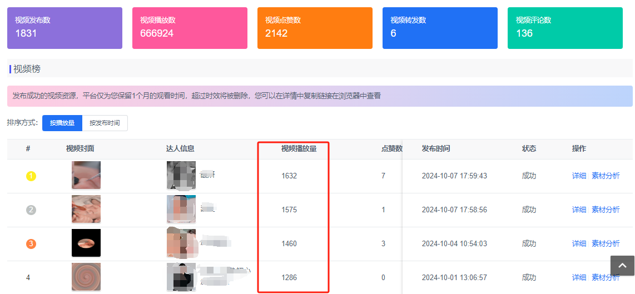Viewport: 635px width, 294px height.
Task: Open 素材分析 for the 1460-play video
Action: pos(606,244)
